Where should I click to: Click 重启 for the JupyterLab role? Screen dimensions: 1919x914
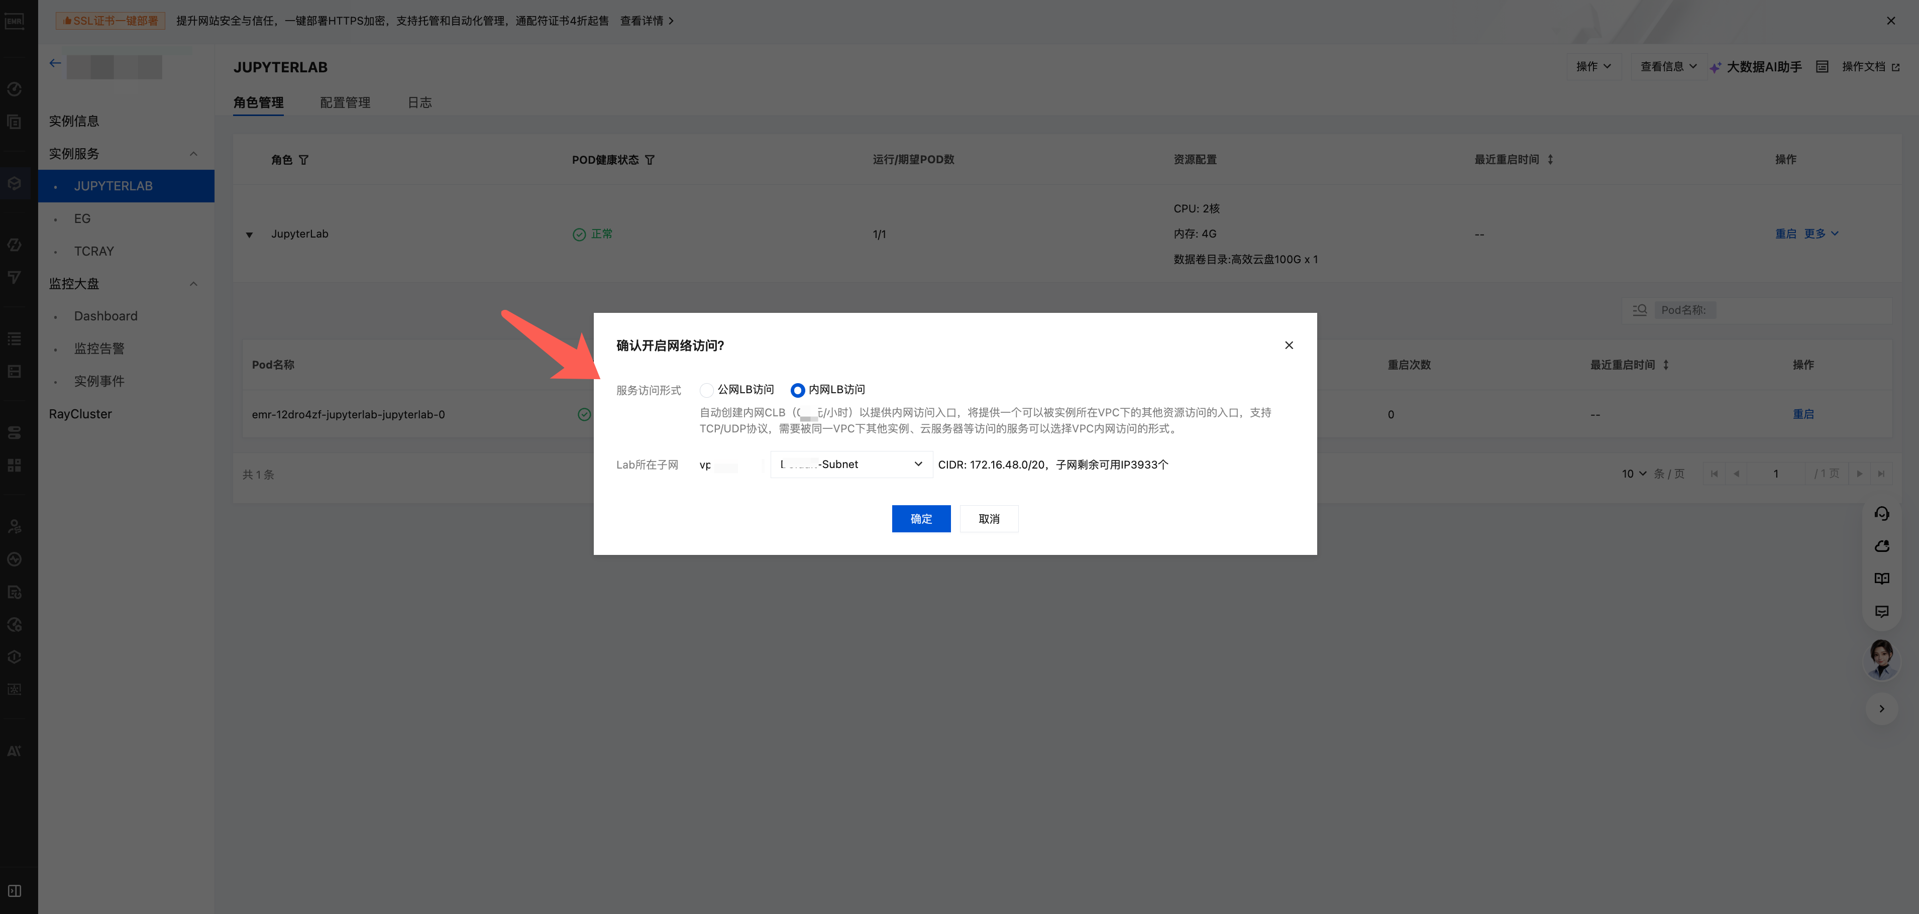pyautogui.click(x=1785, y=234)
